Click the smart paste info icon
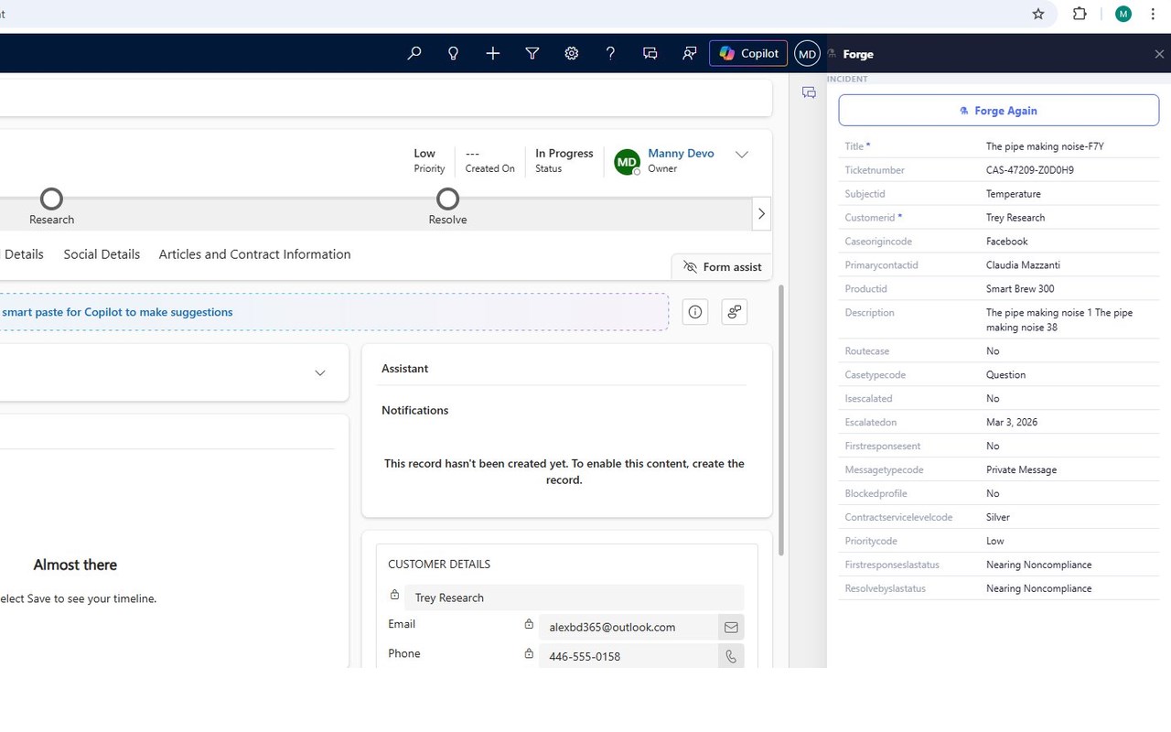The width and height of the screenshot is (1171, 732). [695, 312]
